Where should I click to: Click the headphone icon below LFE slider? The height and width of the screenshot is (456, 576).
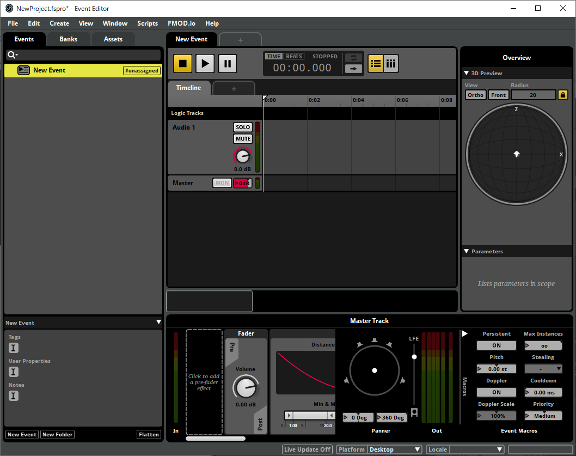click(414, 412)
